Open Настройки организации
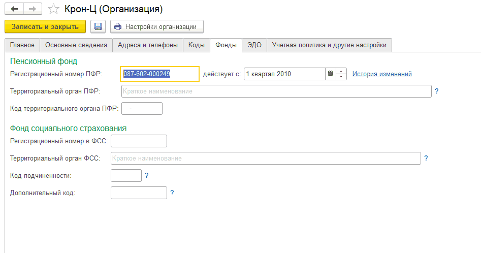 click(156, 26)
